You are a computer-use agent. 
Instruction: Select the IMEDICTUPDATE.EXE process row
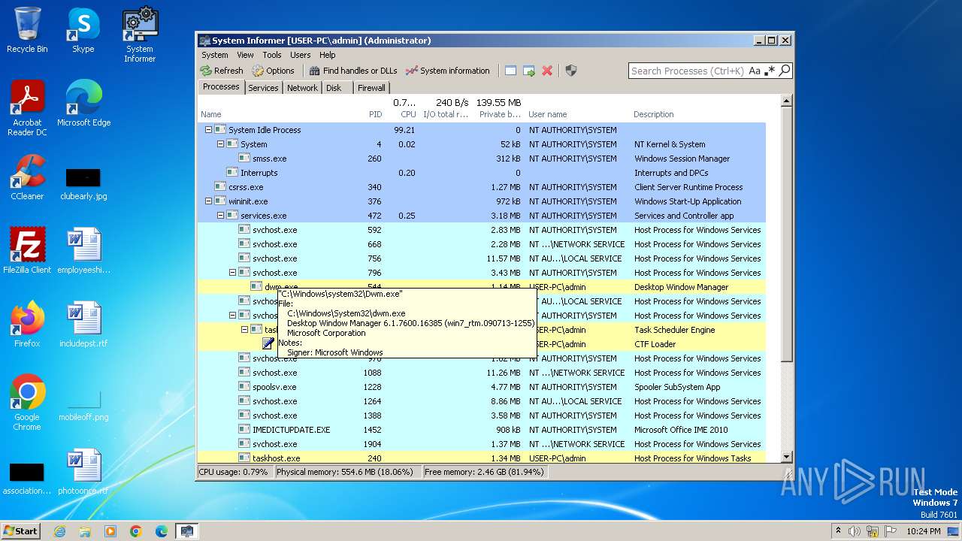point(482,430)
